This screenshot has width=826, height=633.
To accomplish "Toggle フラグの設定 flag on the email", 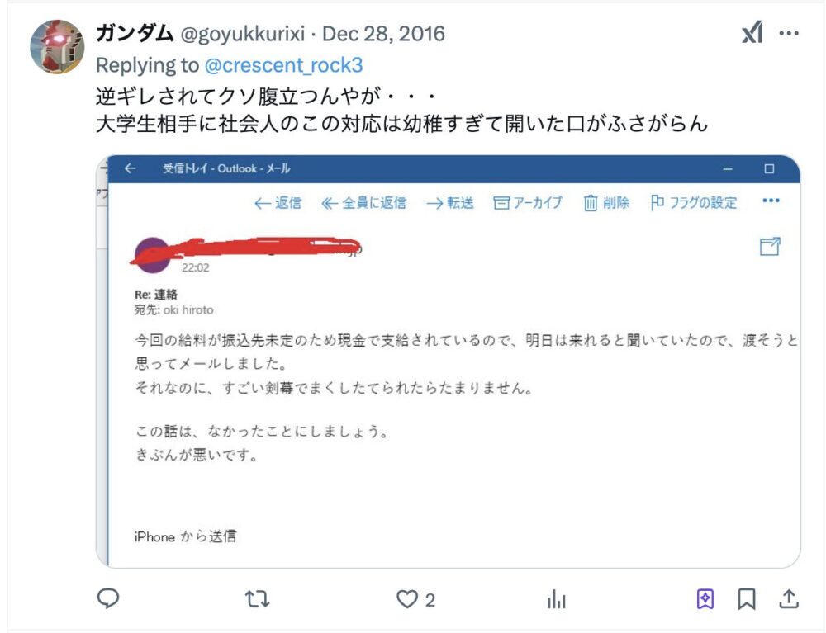I will coord(694,202).
